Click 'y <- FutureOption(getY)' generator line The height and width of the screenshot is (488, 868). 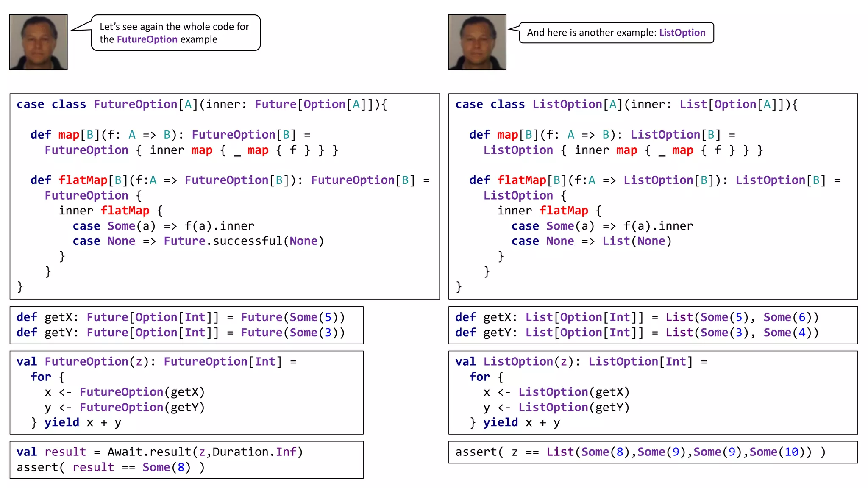pos(125,408)
